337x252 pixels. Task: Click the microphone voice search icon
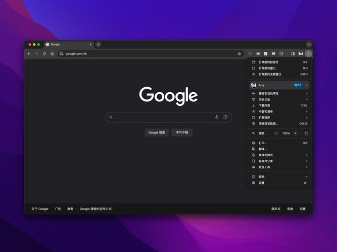(x=217, y=117)
